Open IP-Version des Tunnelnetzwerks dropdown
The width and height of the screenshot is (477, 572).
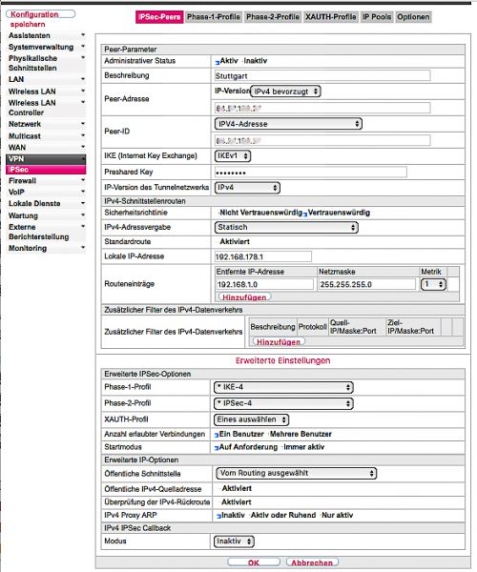[247, 188]
